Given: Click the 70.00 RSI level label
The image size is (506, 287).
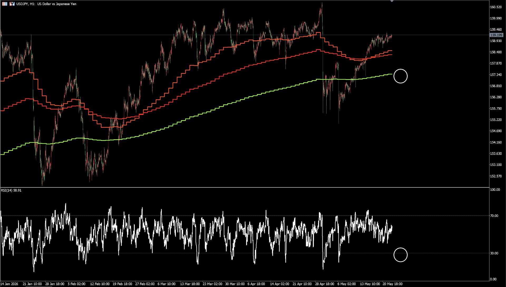Looking at the screenshot, I should click(494, 216).
